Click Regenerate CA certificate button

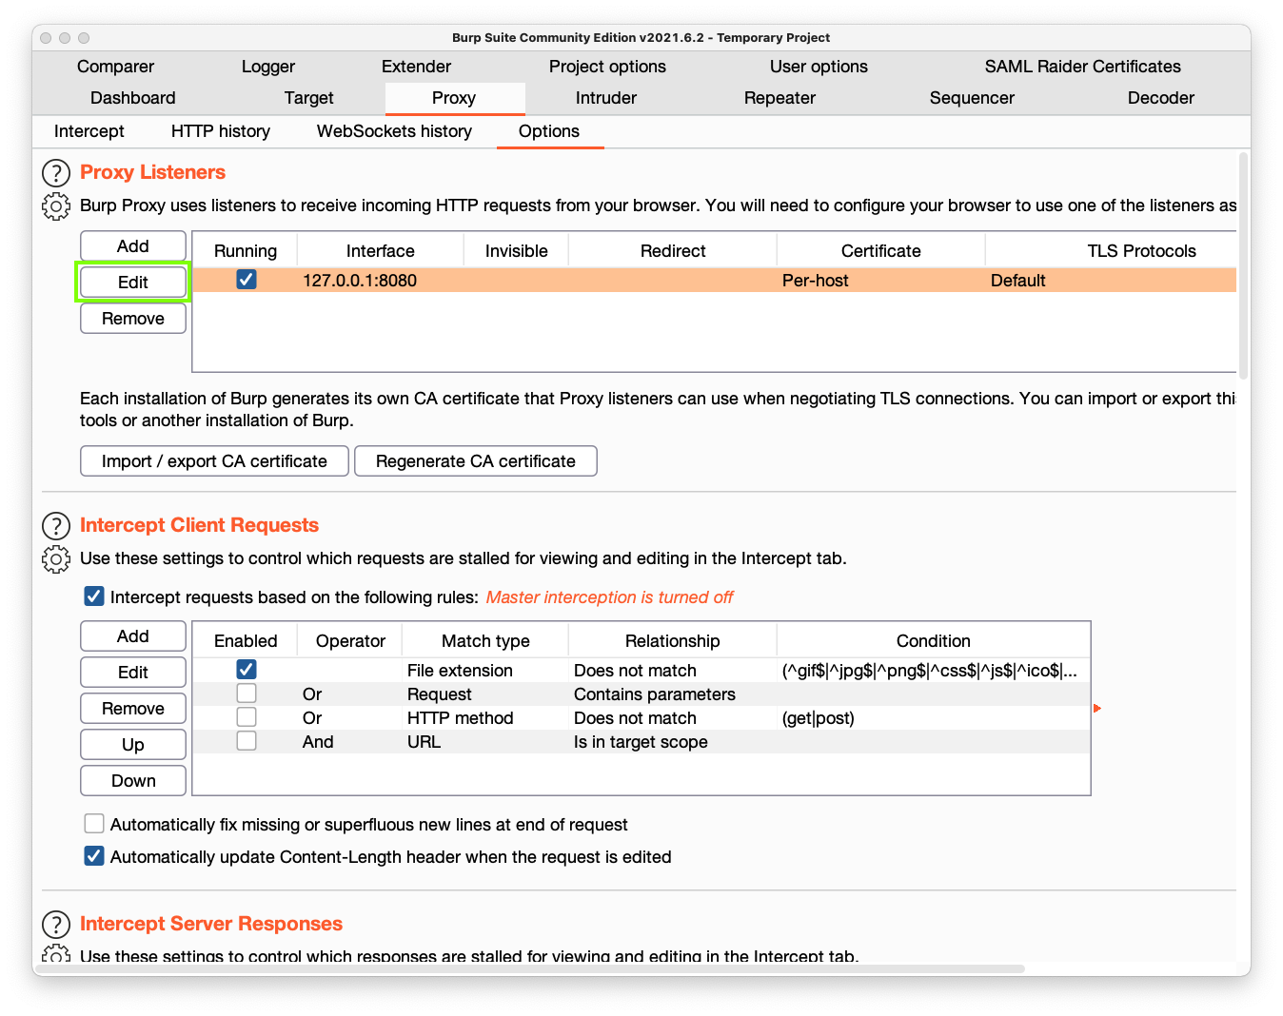point(476,461)
